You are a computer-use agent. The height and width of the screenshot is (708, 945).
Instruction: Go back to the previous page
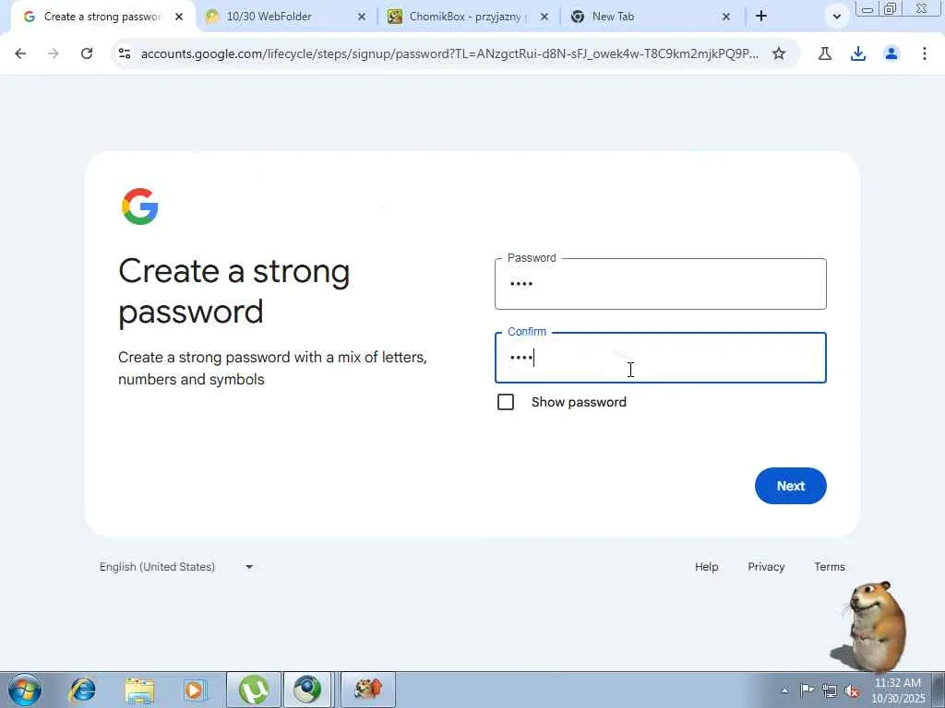tap(20, 53)
